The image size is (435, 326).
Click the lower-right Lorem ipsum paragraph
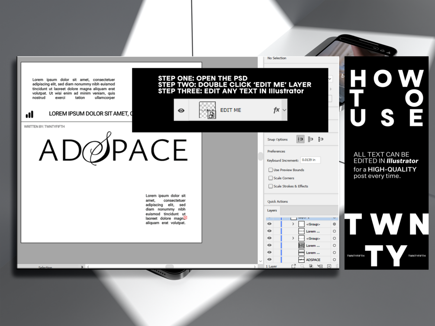tap(166, 209)
